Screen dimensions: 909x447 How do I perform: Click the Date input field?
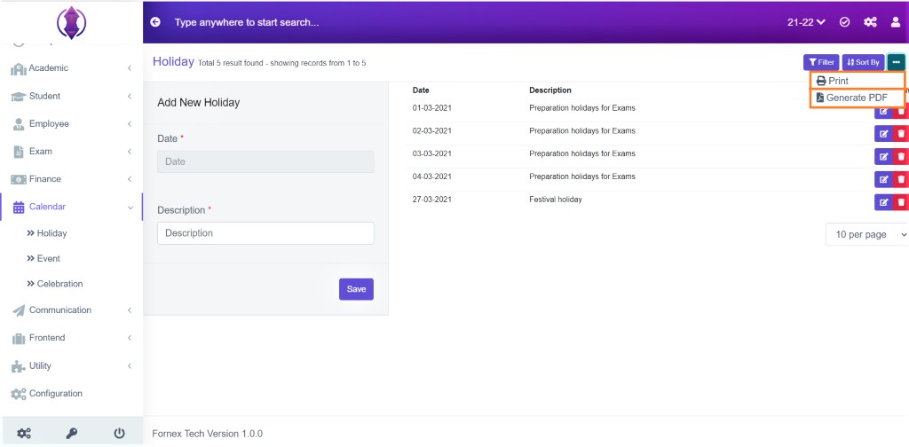tap(265, 161)
